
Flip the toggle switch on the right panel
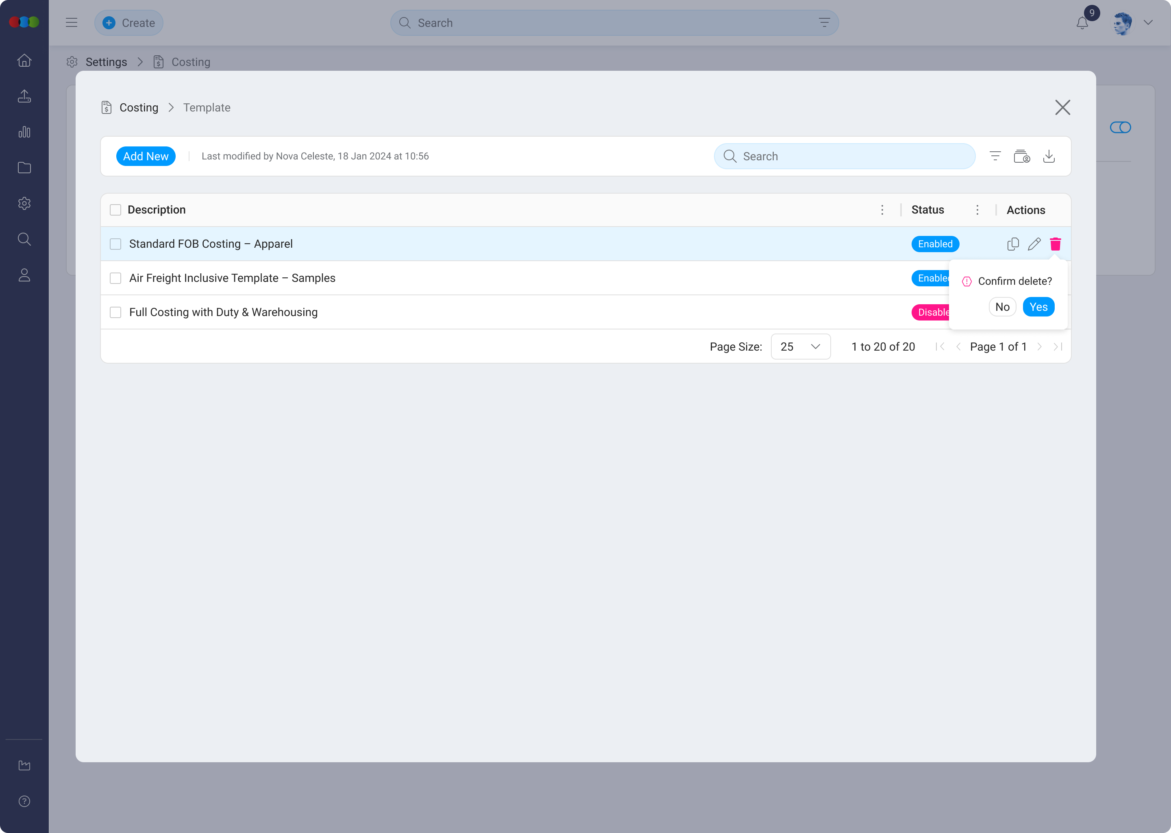[x=1121, y=127]
